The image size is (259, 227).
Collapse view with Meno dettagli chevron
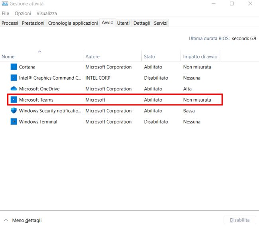[x=6, y=220]
